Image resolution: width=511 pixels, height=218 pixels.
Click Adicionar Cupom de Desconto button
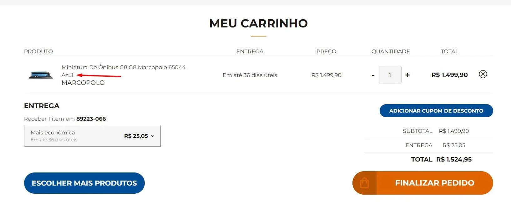pyautogui.click(x=436, y=111)
